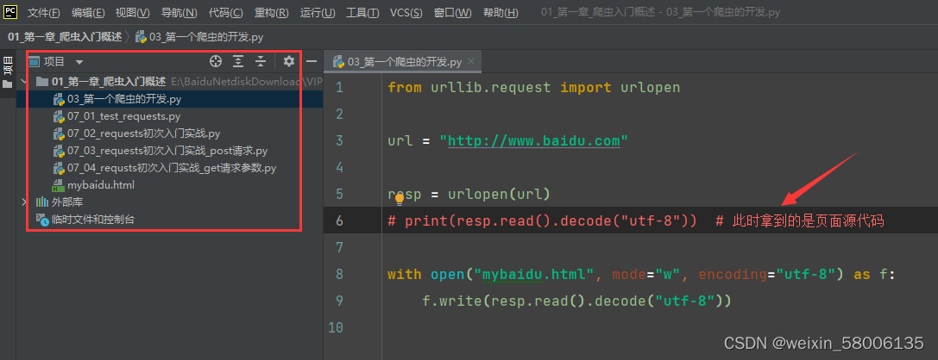
Task: Click the text 'urlopen(url)' on line 5
Action: [x=499, y=194]
